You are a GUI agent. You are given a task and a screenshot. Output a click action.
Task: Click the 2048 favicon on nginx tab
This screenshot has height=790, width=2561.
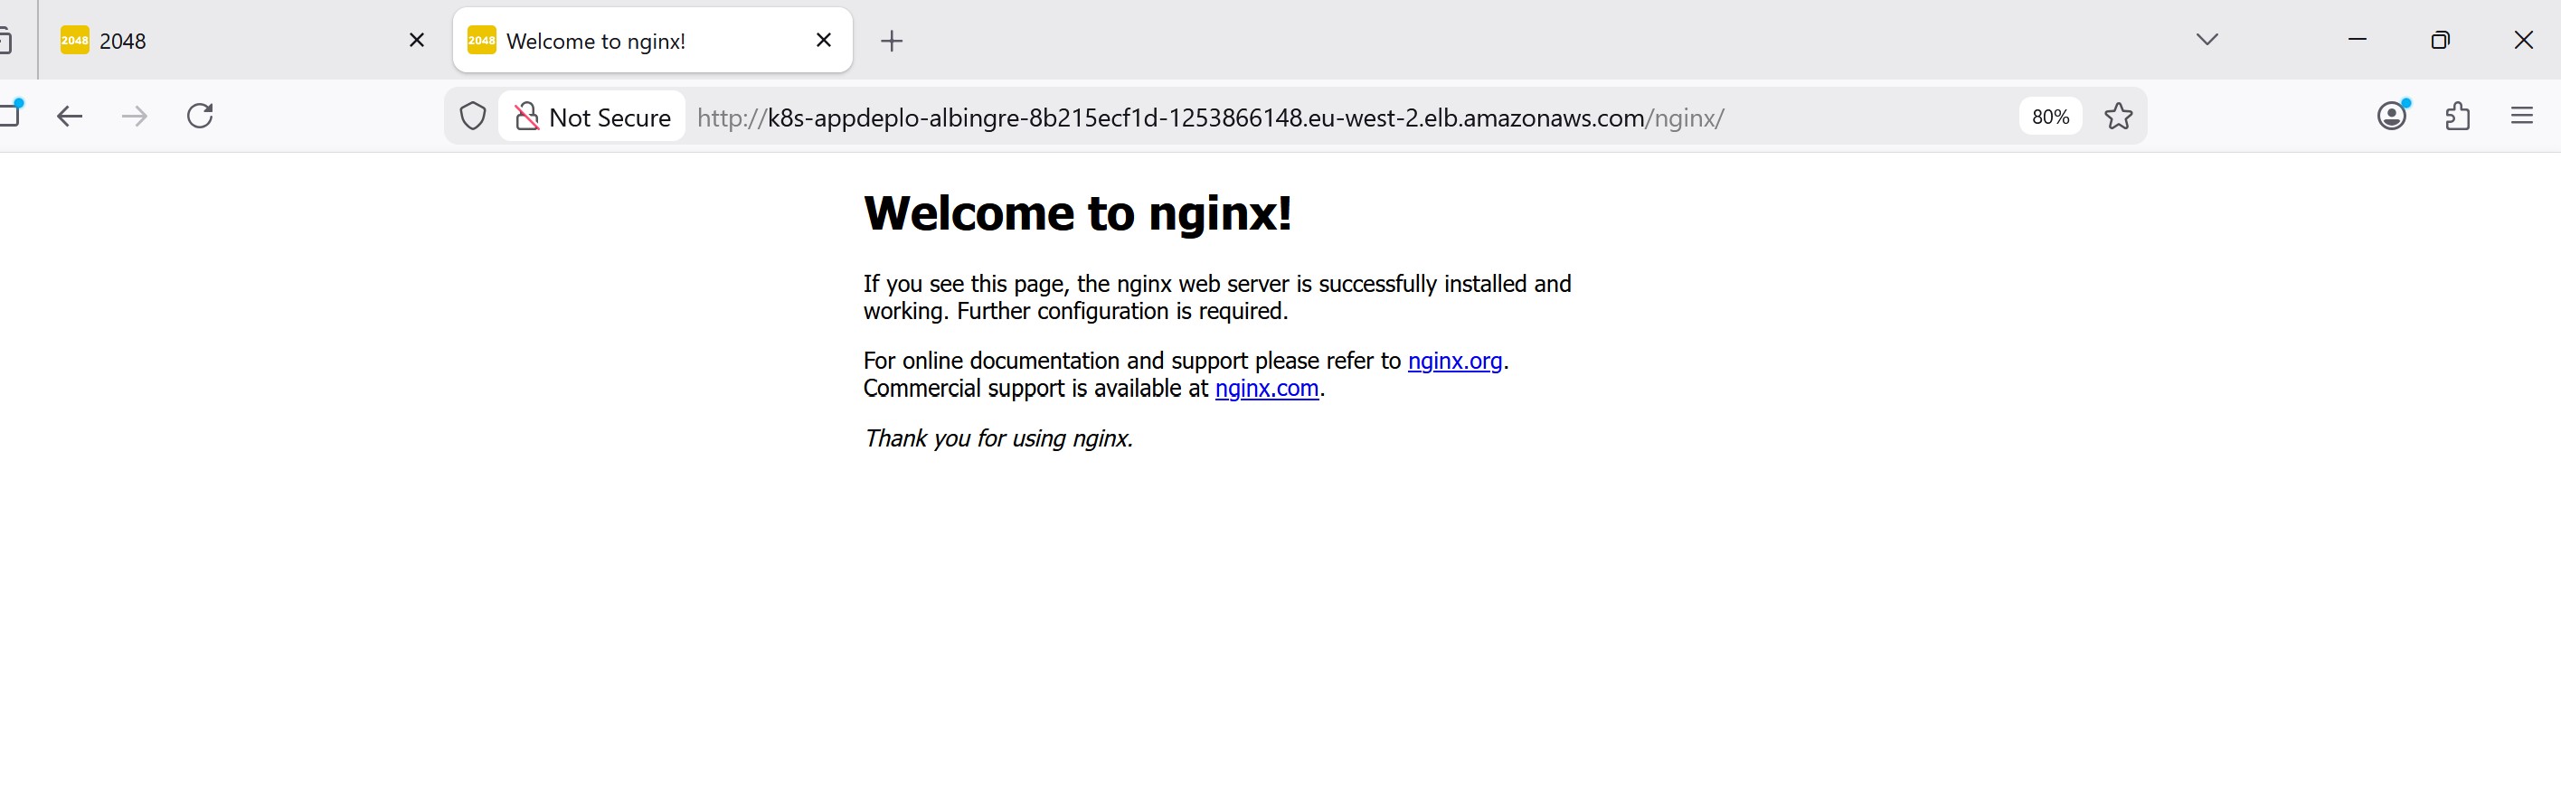coord(481,41)
